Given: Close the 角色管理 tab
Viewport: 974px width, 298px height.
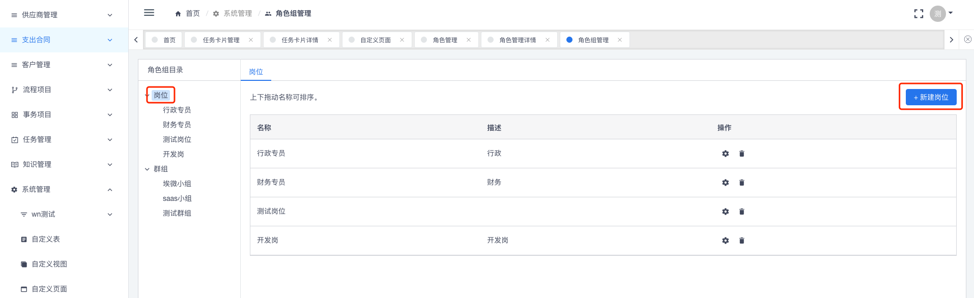Looking at the screenshot, I should point(469,40).
